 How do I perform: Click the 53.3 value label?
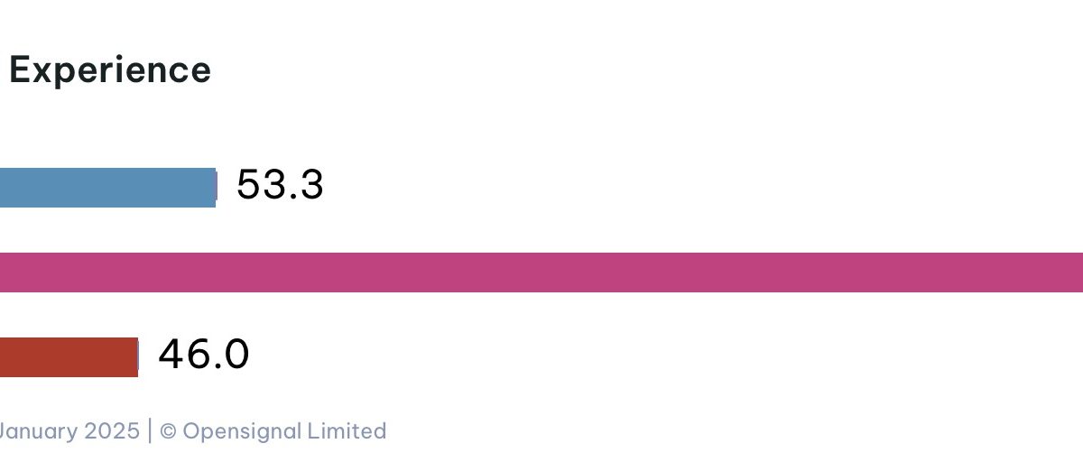coord(280,186)
